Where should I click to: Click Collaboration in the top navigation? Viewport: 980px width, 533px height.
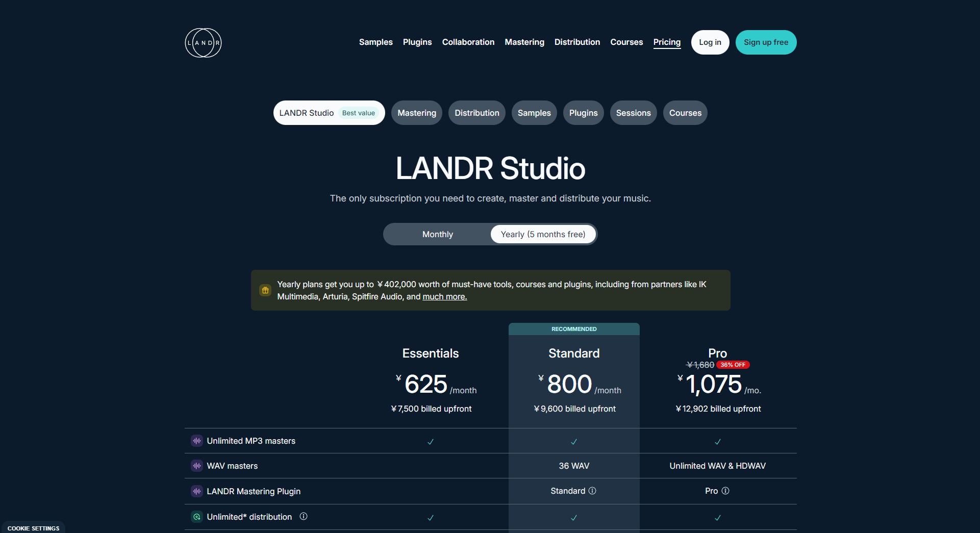(468, 42)
